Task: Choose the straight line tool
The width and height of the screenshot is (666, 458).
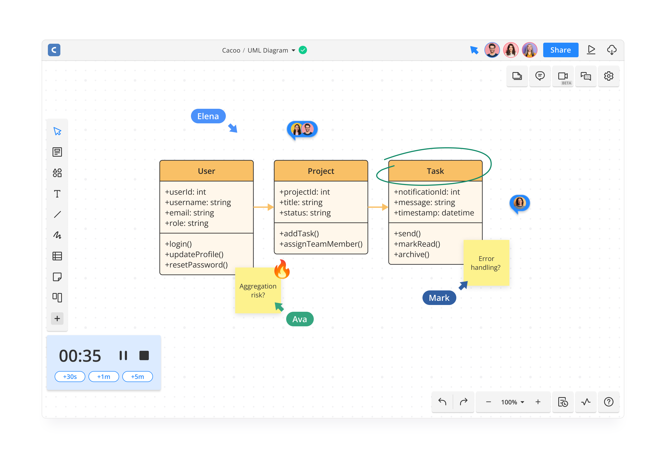Action: point(57,214)
